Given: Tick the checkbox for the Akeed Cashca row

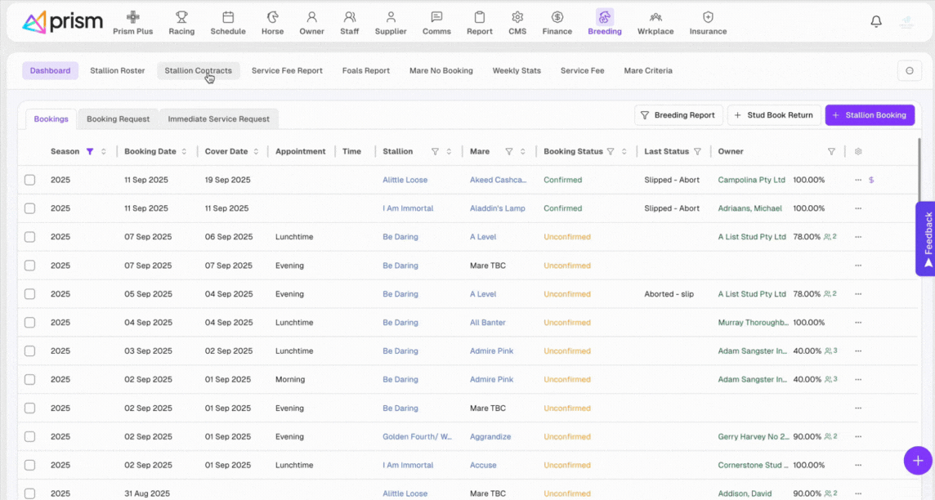Looking at the screenshot, I should (30, 180).
